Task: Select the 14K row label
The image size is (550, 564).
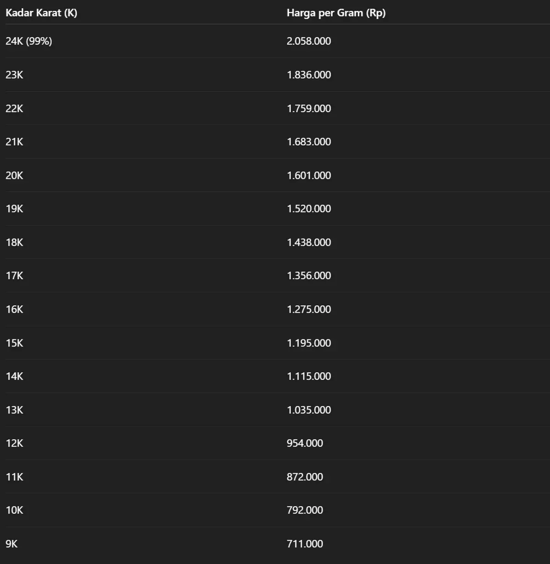Action: [x=14, y=376]
